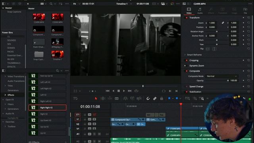This screenshot has width=254, height=143.
Task: Open the Effects tab in Inspector
Action: (x=211, y=11)
